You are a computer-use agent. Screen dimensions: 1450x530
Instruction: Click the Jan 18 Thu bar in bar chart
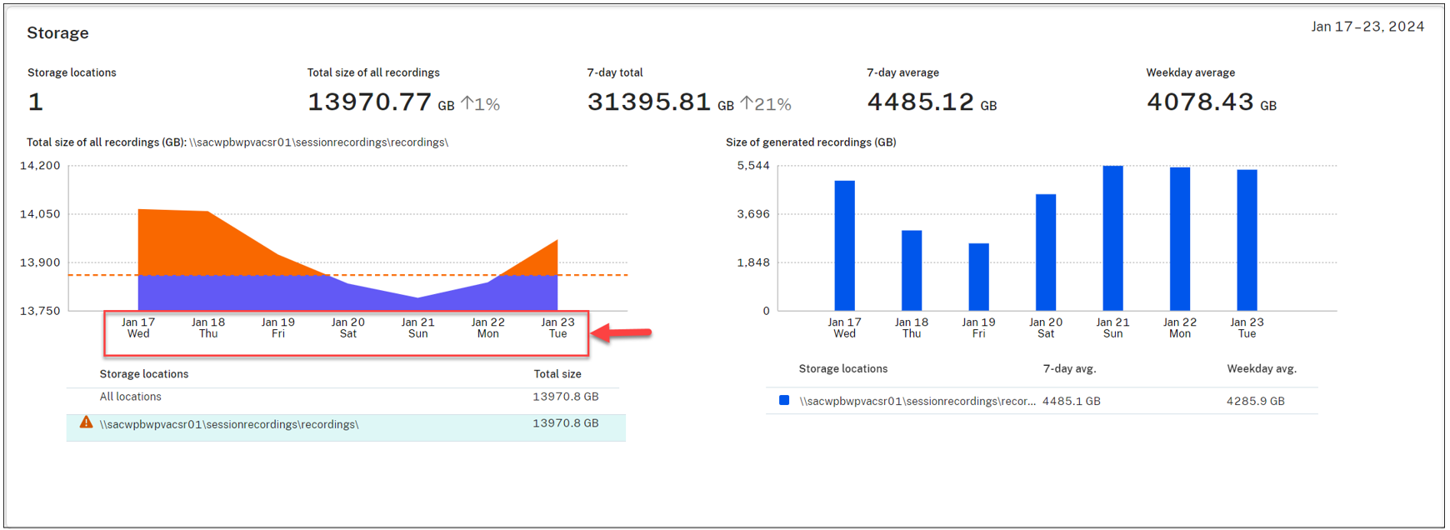coord(912,270)
